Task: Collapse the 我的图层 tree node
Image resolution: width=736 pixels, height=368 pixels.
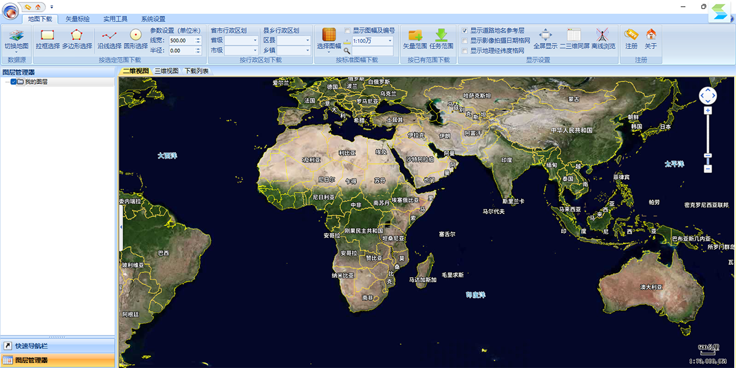Action: point(6,82)
